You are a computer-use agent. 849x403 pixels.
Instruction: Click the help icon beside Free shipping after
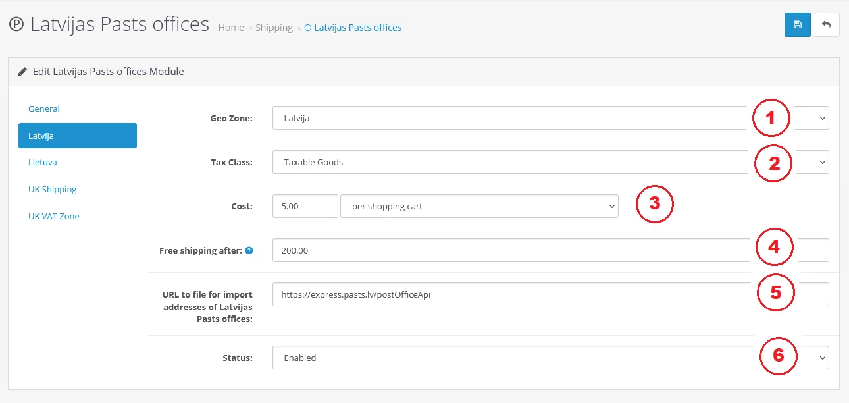click(249, 251)
